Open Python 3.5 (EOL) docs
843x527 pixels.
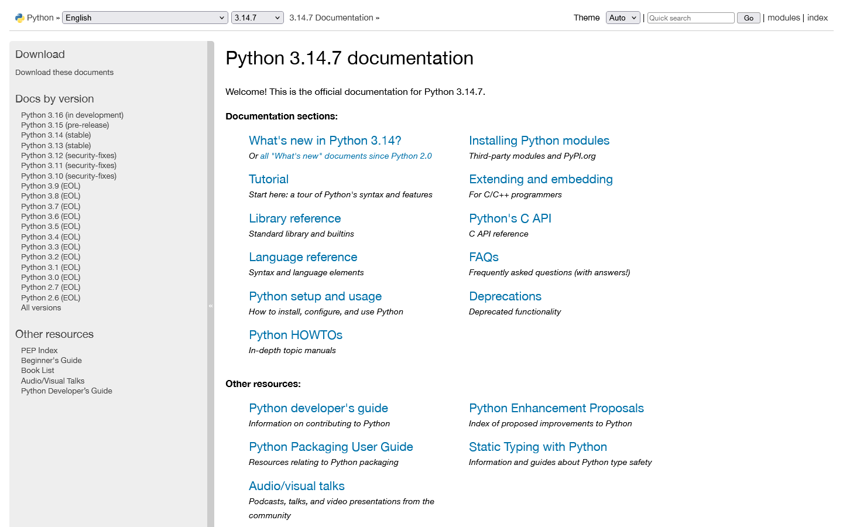click(51, 226)
